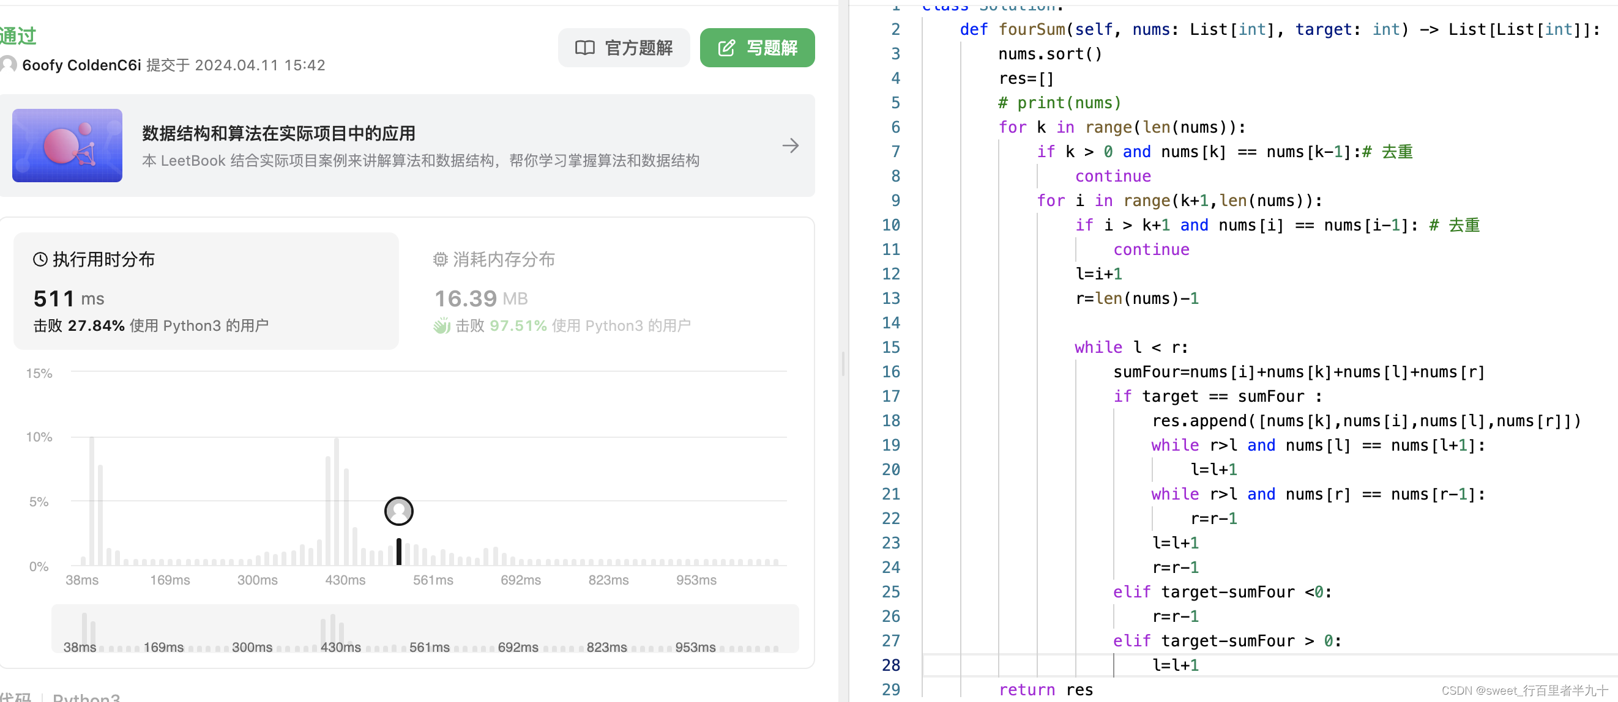Image resolution: width=1618 pixels, height=702 pixels.
Task: Click the tall histogram bar near 38ms
Action: [x=92, y=501]
